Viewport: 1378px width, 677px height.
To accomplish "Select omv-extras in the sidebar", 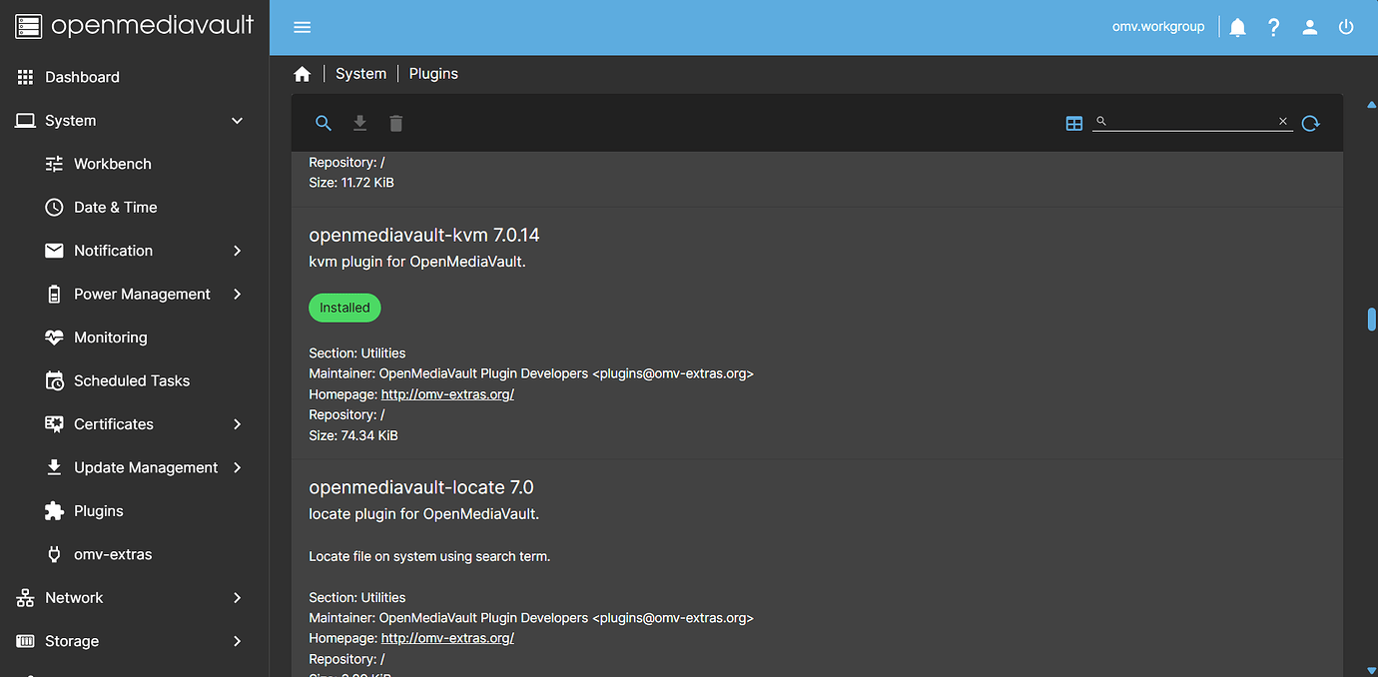I will (112, 553).
